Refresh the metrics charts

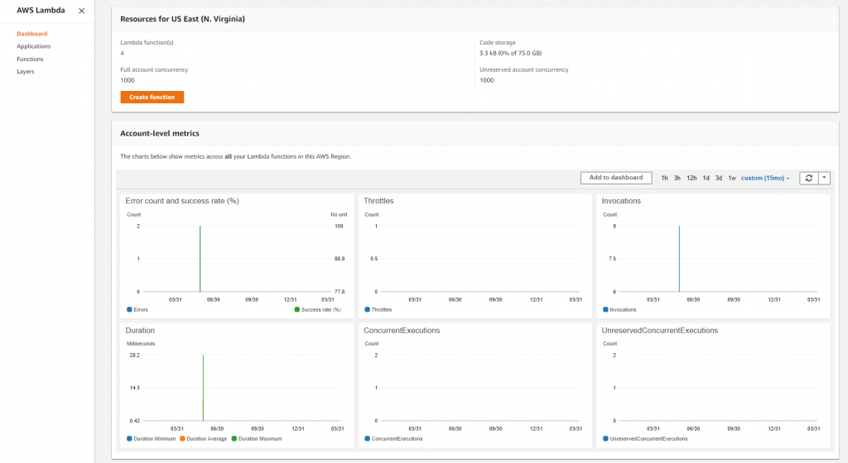pyautogui.click(x=808, y=178)
